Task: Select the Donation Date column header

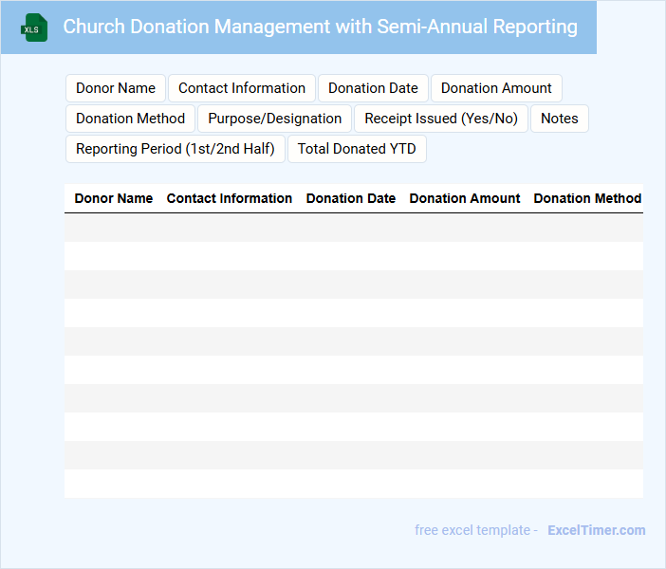Action: [351, 198]
